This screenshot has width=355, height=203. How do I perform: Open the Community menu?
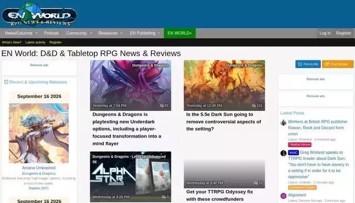coord(77,33)
